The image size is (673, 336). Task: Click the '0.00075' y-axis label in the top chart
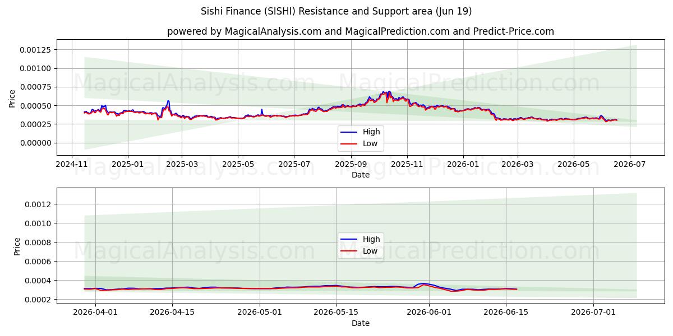coord(35,87)
